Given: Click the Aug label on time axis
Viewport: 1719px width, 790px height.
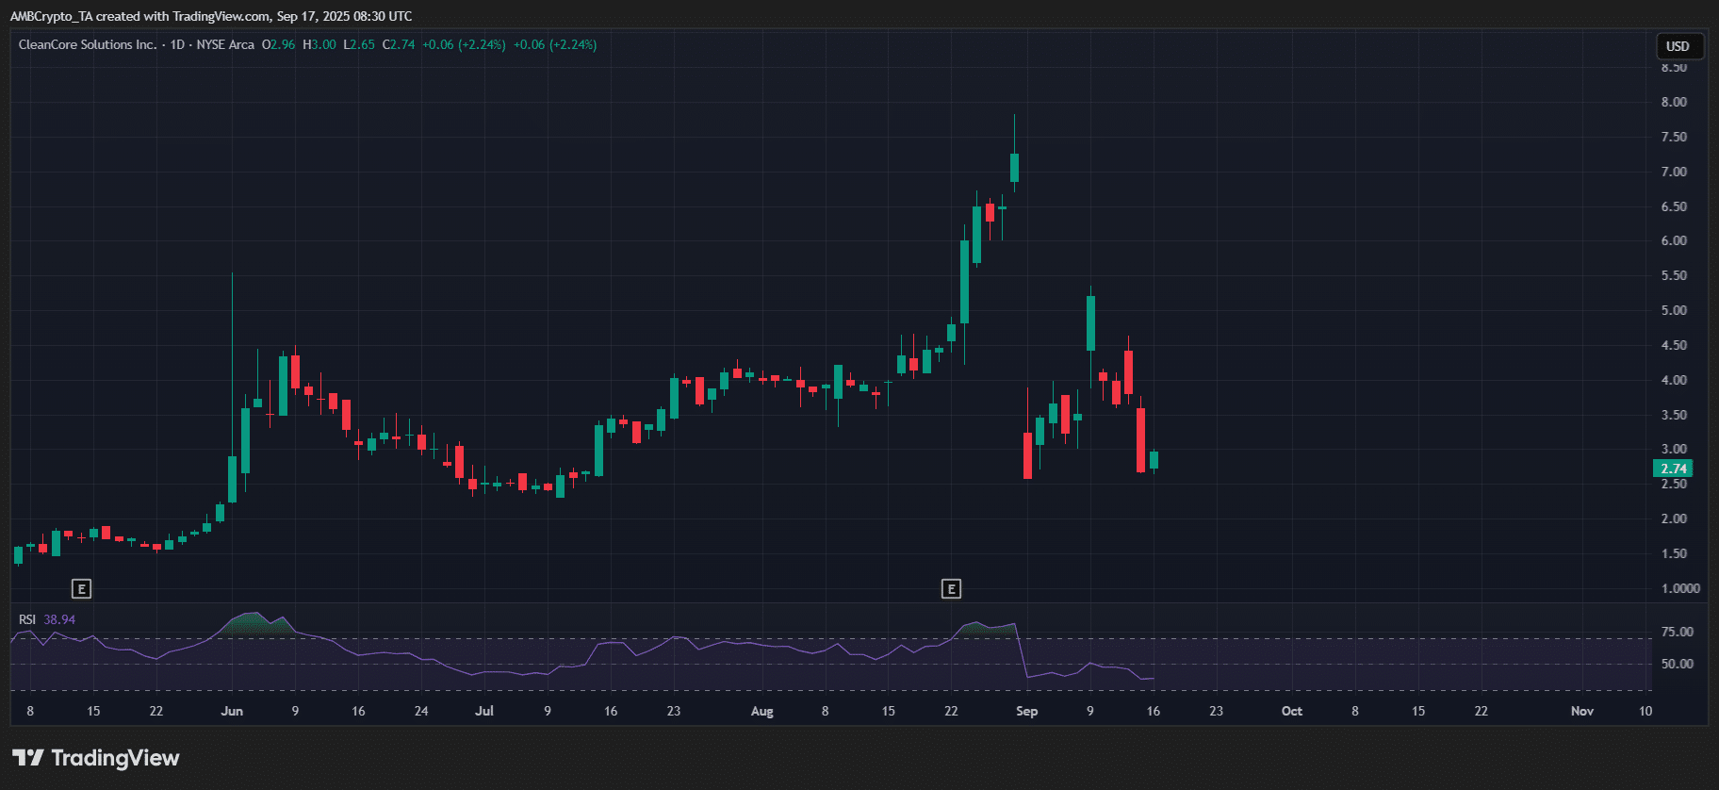Looking at the screenshot, I should click(761, 711).
